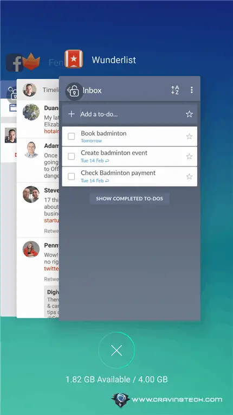Open the Wunderlist app icon
Screen dimensions: 233x415
pyautogui.click(x=74, y=59)
